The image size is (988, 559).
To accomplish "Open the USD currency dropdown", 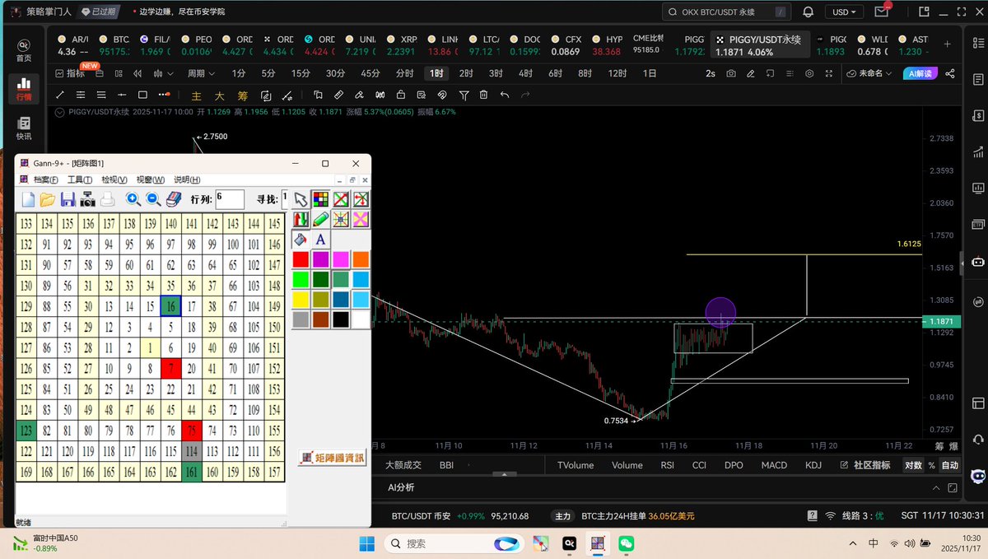I will pyautogui.click(x=845, y=12).
